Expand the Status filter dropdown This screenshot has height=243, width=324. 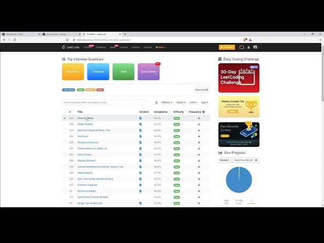181,102
